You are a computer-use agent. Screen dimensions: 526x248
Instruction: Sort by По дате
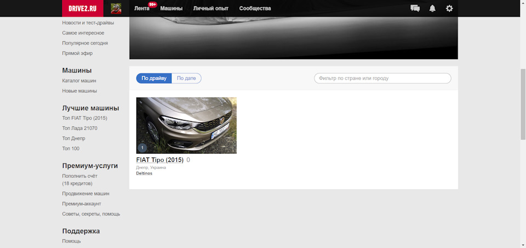point(186,78)
